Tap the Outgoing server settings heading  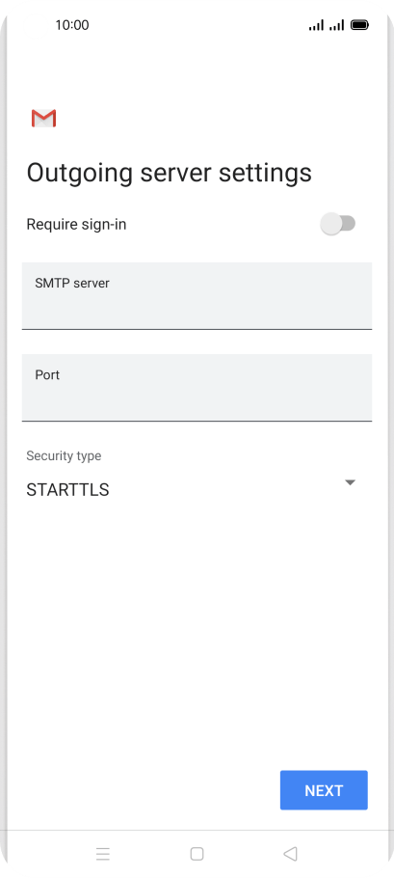tap(170, 173)
